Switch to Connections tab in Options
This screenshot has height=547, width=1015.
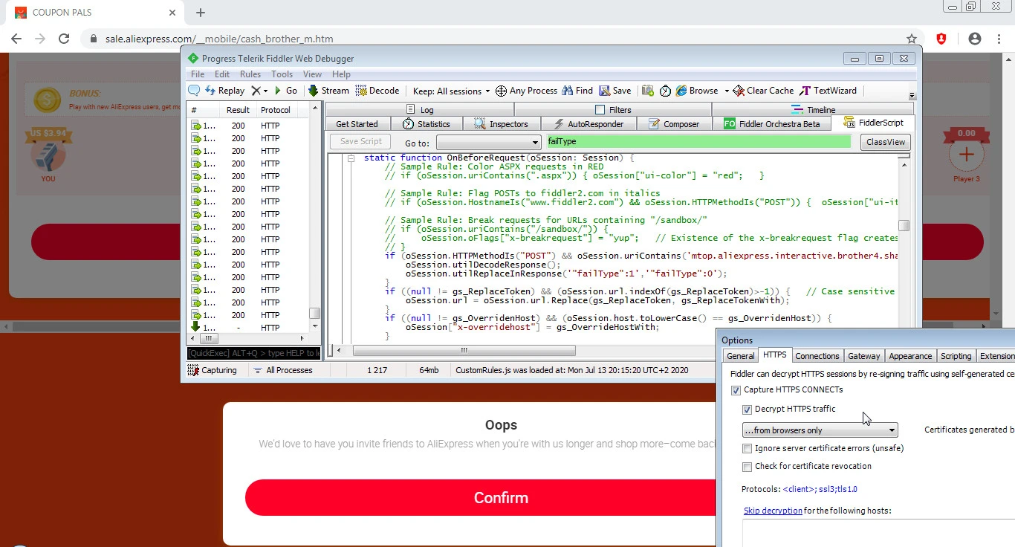(x=817, y=356)
